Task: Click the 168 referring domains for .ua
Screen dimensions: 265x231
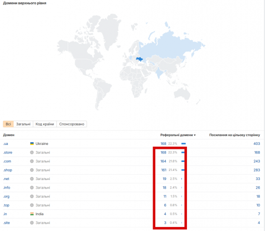Action: click(x=163, y=144)
